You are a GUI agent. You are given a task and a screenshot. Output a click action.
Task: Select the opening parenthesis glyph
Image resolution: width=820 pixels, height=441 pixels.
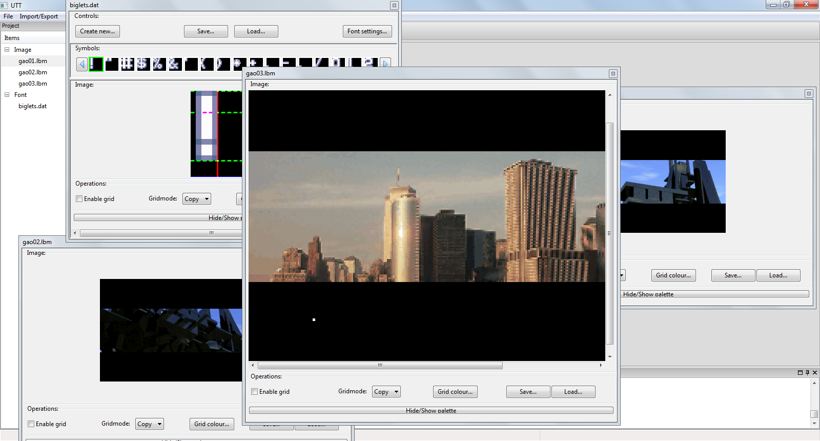(x=207, y=64)
